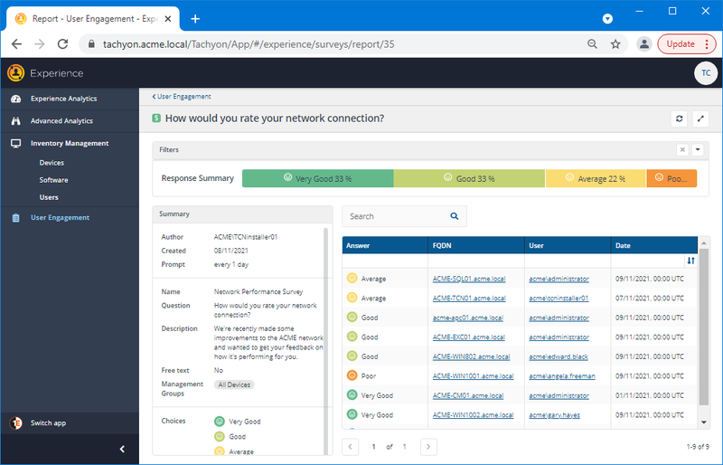Close the Report - User Engagement tab

(x=168, y=19)
